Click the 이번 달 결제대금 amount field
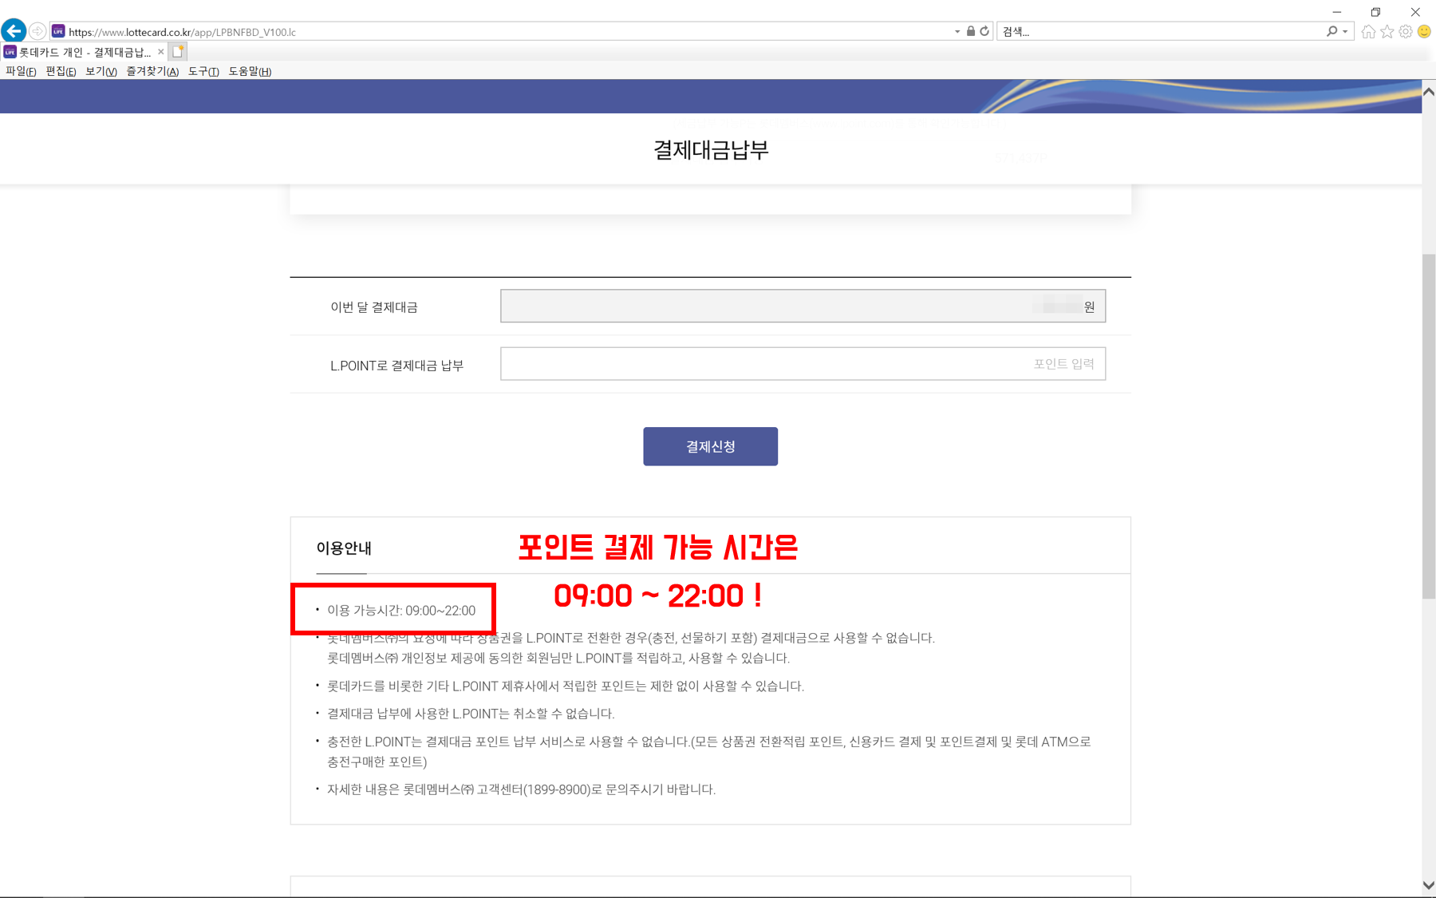Screen dimensions: 1436x898 (x=803, y=306)
